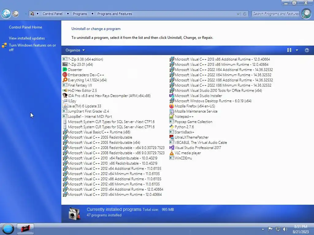Open Turn Windows features on or off
Screen dimensions: 314x235
click(32, 47)
